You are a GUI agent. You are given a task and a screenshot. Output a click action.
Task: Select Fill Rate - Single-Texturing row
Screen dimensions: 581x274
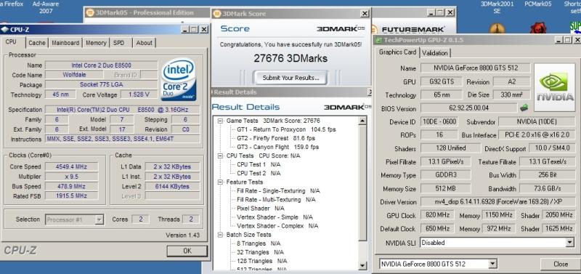pyautogui.click(x=278, y=191)
